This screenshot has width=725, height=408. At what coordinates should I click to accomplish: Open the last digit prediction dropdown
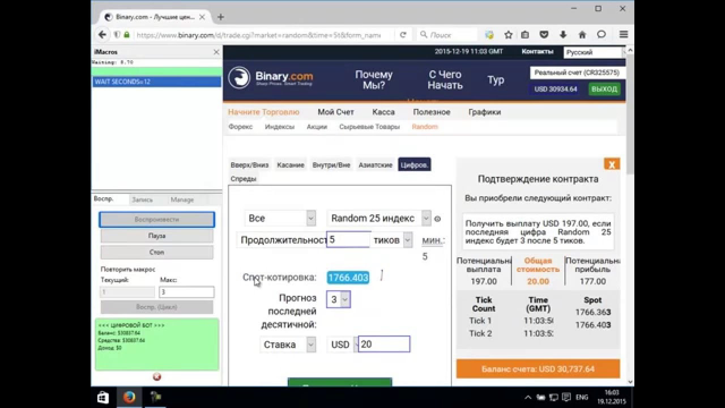[x=338, y=299]
